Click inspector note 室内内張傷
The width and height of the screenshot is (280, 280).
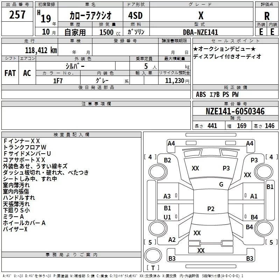pyautogui.click(x=16, y=191)
